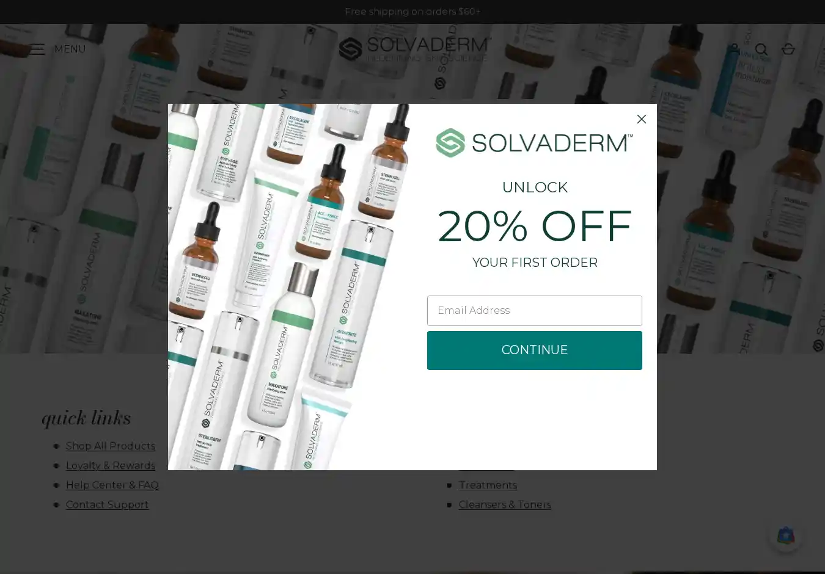Open the MENU label
This screenshot has width=825, height=574.
click(x=70, y=49)
